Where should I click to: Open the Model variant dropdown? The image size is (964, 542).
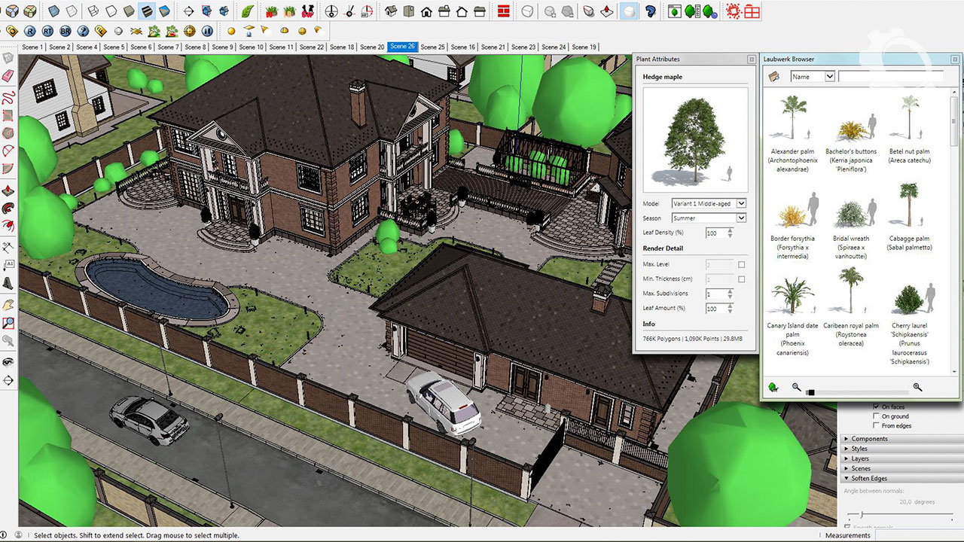click(x=709, y=203)
